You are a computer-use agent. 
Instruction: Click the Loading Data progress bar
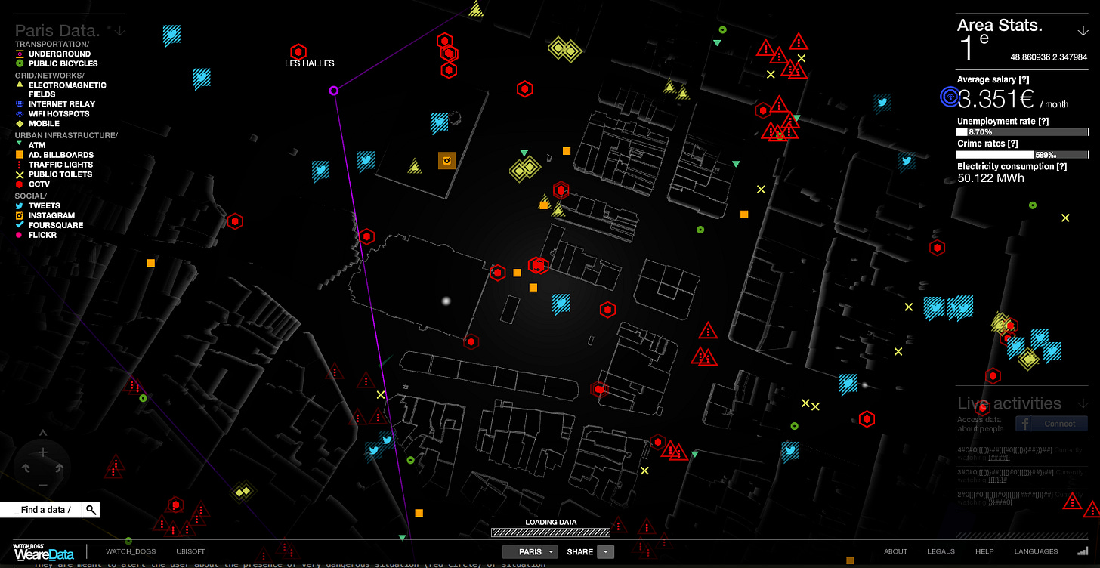[550, 532]
